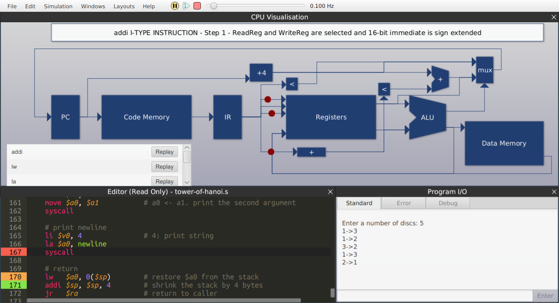Image resolution: width=559 pixels, height=303 pixels.
Task: Click the Code Memory block in diagram
Action: coord(147,117)
